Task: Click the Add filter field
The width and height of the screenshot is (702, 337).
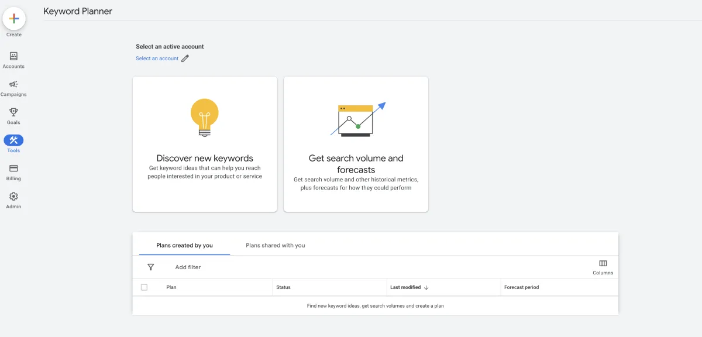Action: click(188, 267)
